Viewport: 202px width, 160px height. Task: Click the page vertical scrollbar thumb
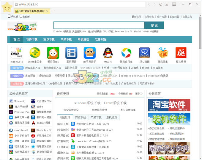[200, 33]
